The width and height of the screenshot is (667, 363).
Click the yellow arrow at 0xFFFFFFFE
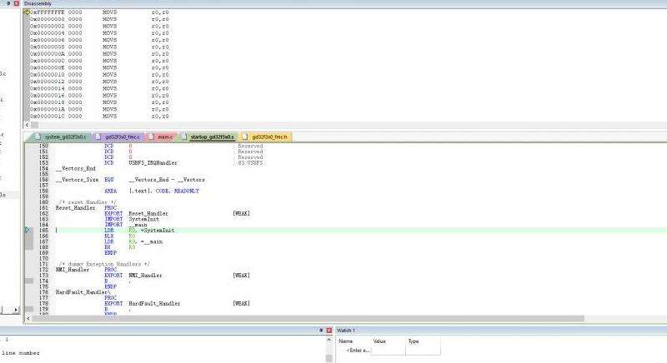(27, 13)
